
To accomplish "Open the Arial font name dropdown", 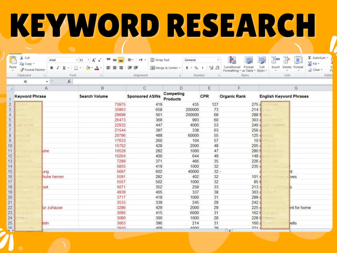I will coord(77,60).
